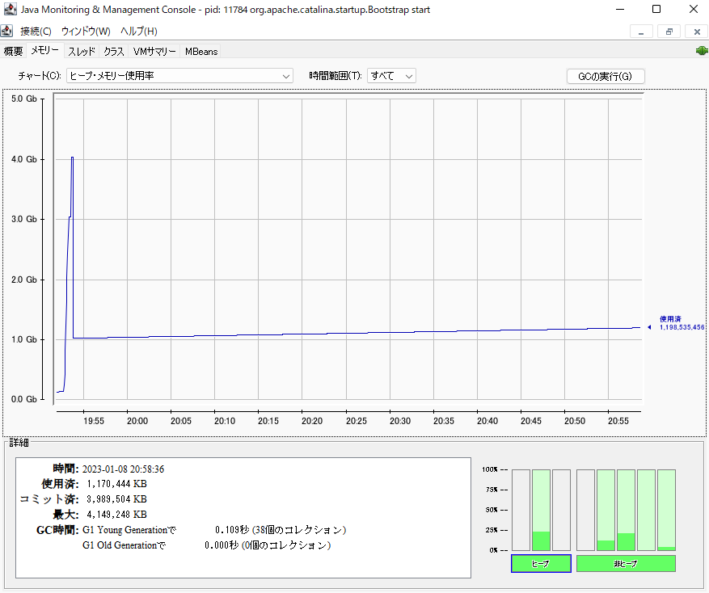Select the last non-heap memory pool bar
Viewport: 709px width, 593px height.
[666, 511]
